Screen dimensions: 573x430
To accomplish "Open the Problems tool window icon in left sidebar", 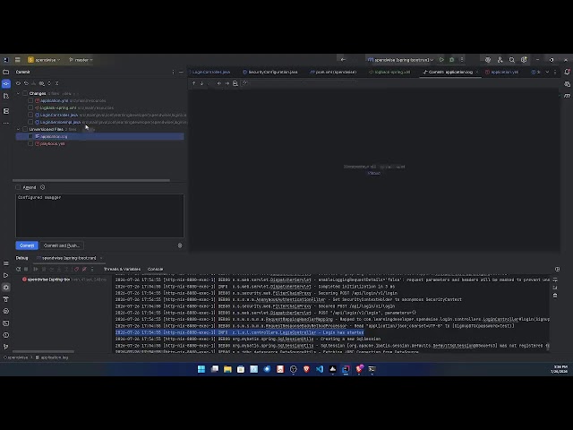I will 6,335.
